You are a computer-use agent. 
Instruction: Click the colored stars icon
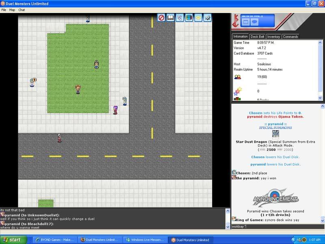(237, 91)
